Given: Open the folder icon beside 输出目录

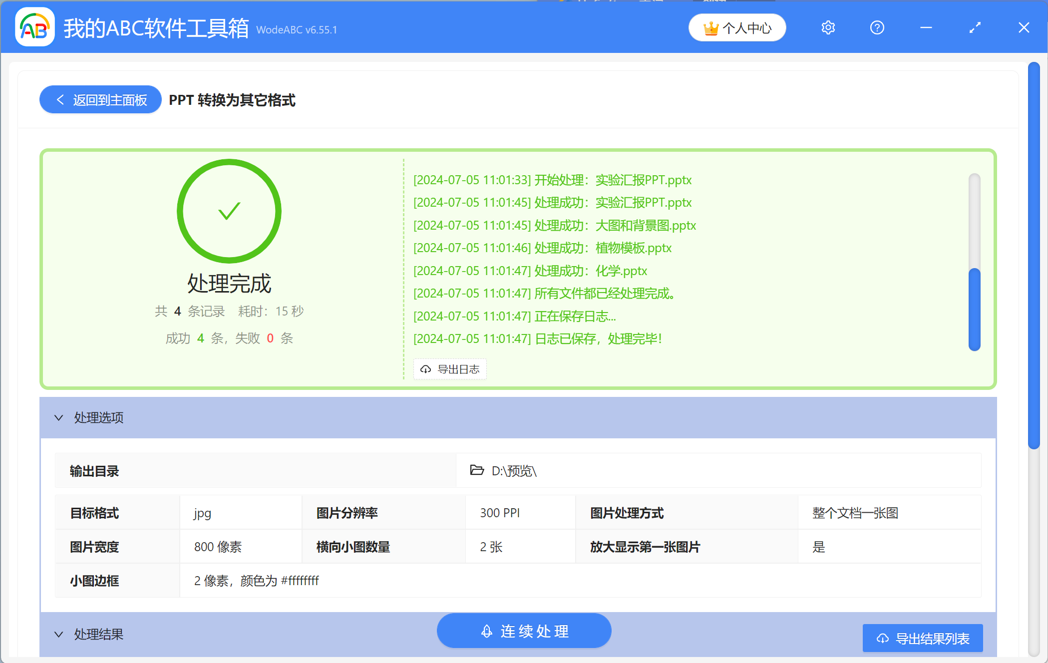Looking at the screenshot, I should coord(476,470).
